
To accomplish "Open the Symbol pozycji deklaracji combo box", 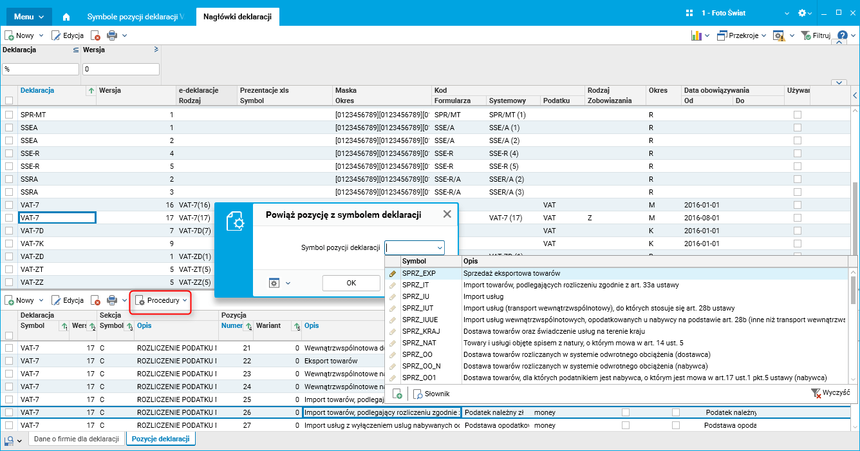I will [440, 247].
